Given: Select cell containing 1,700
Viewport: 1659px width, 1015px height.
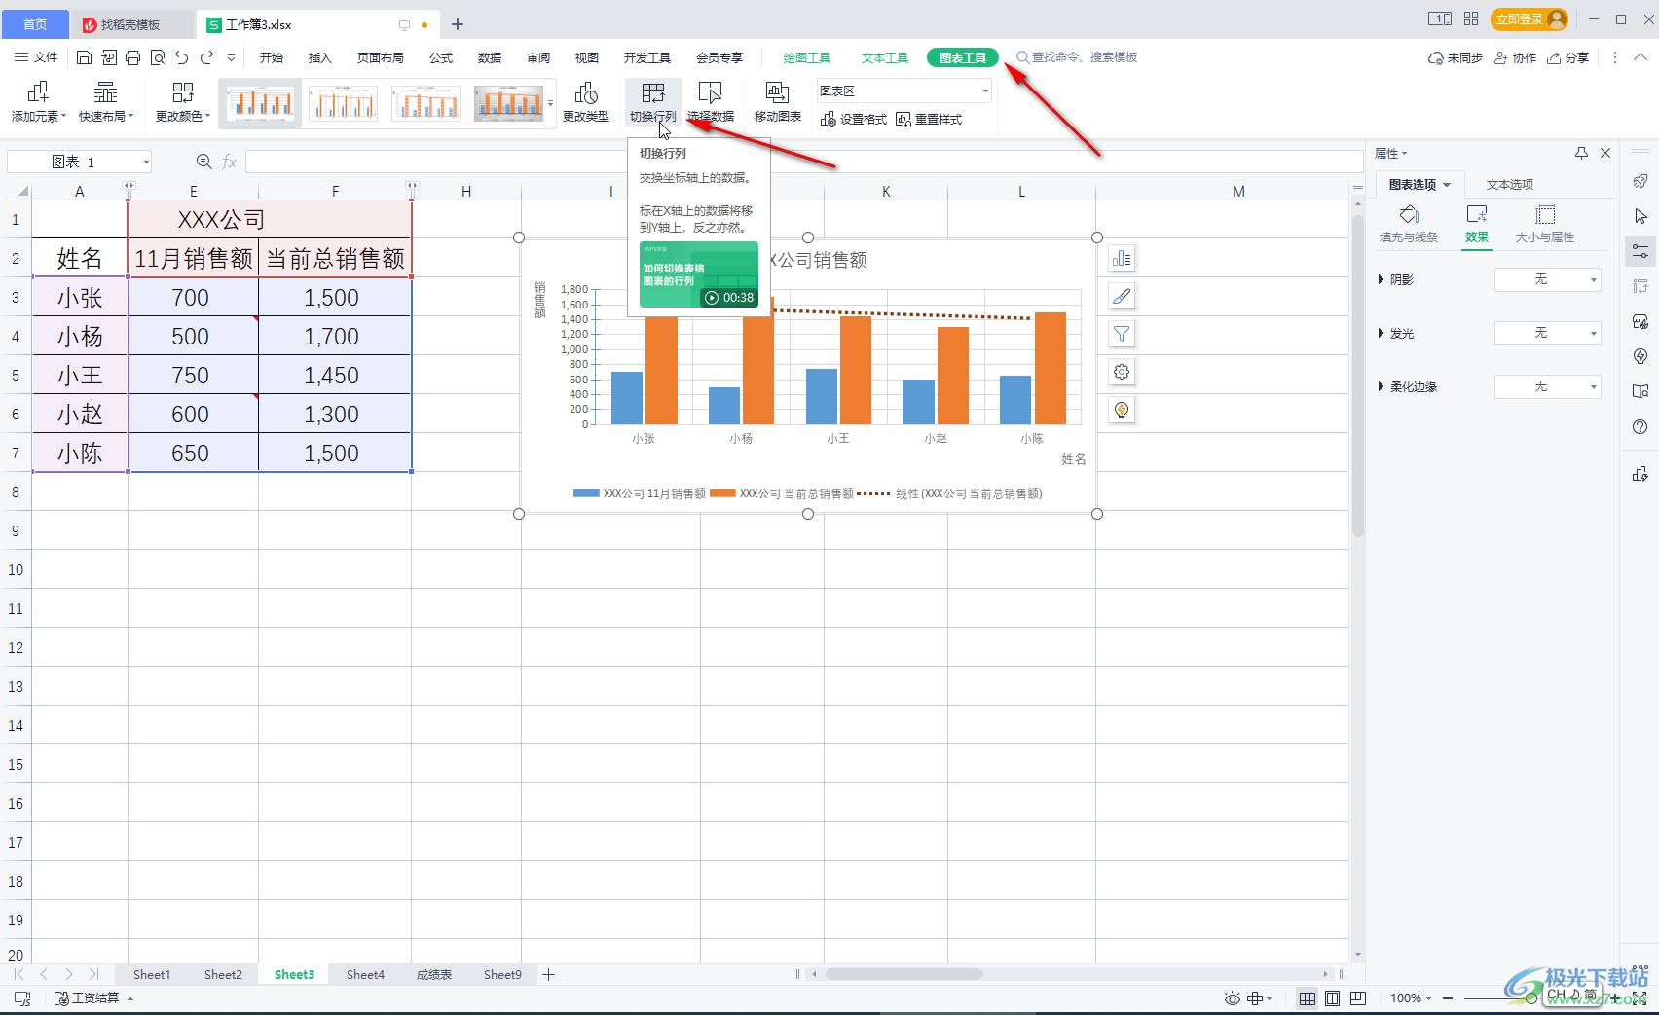Looking at the screenshot, I should 335,336.
